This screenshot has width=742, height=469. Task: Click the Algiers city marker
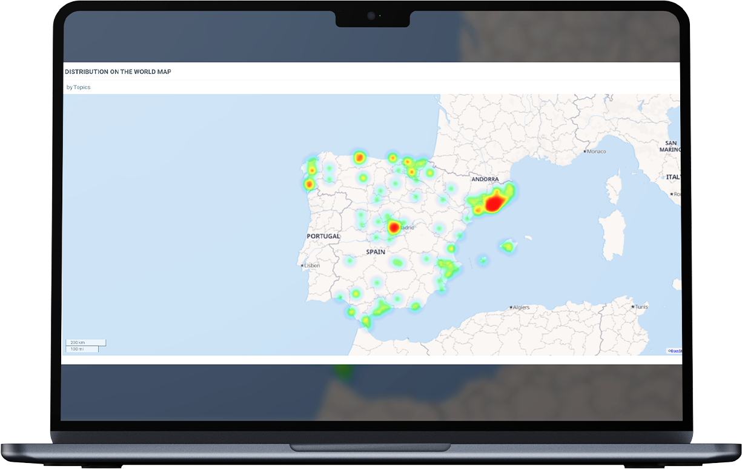[512, 307]
